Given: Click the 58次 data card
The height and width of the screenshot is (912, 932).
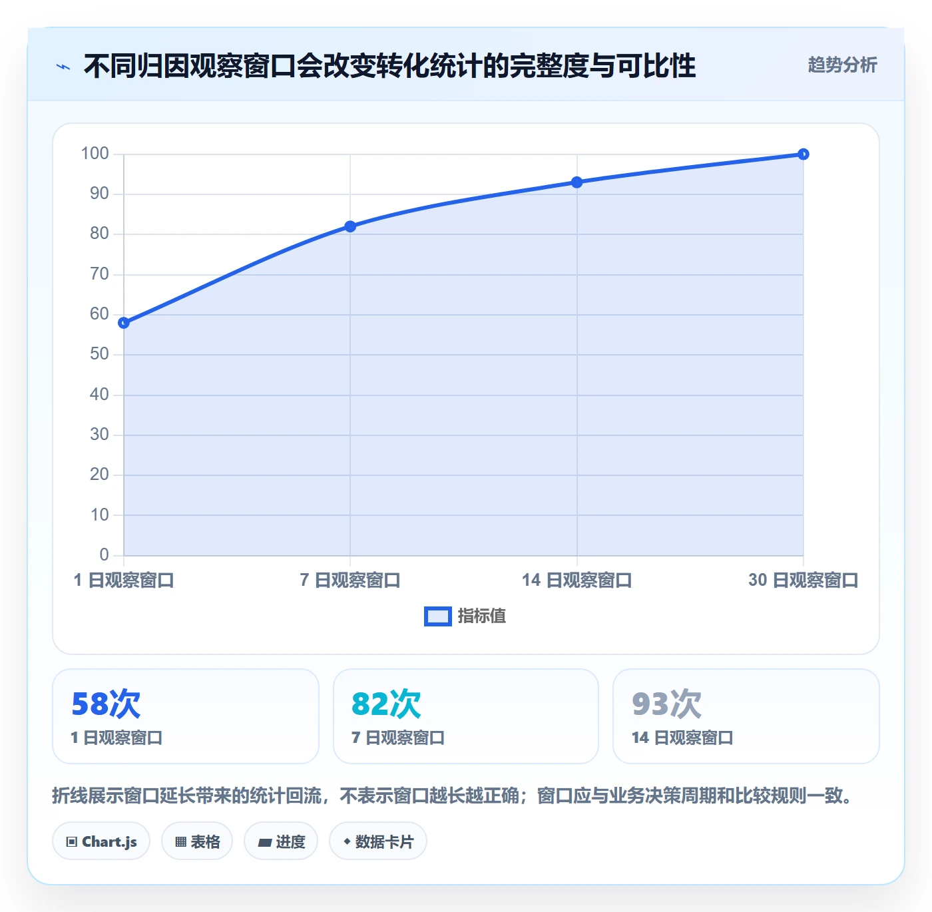Looking at the screenshot, I should point(186,716).
